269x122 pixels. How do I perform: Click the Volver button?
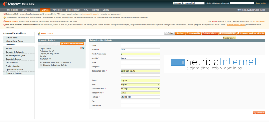click(169, 33)
